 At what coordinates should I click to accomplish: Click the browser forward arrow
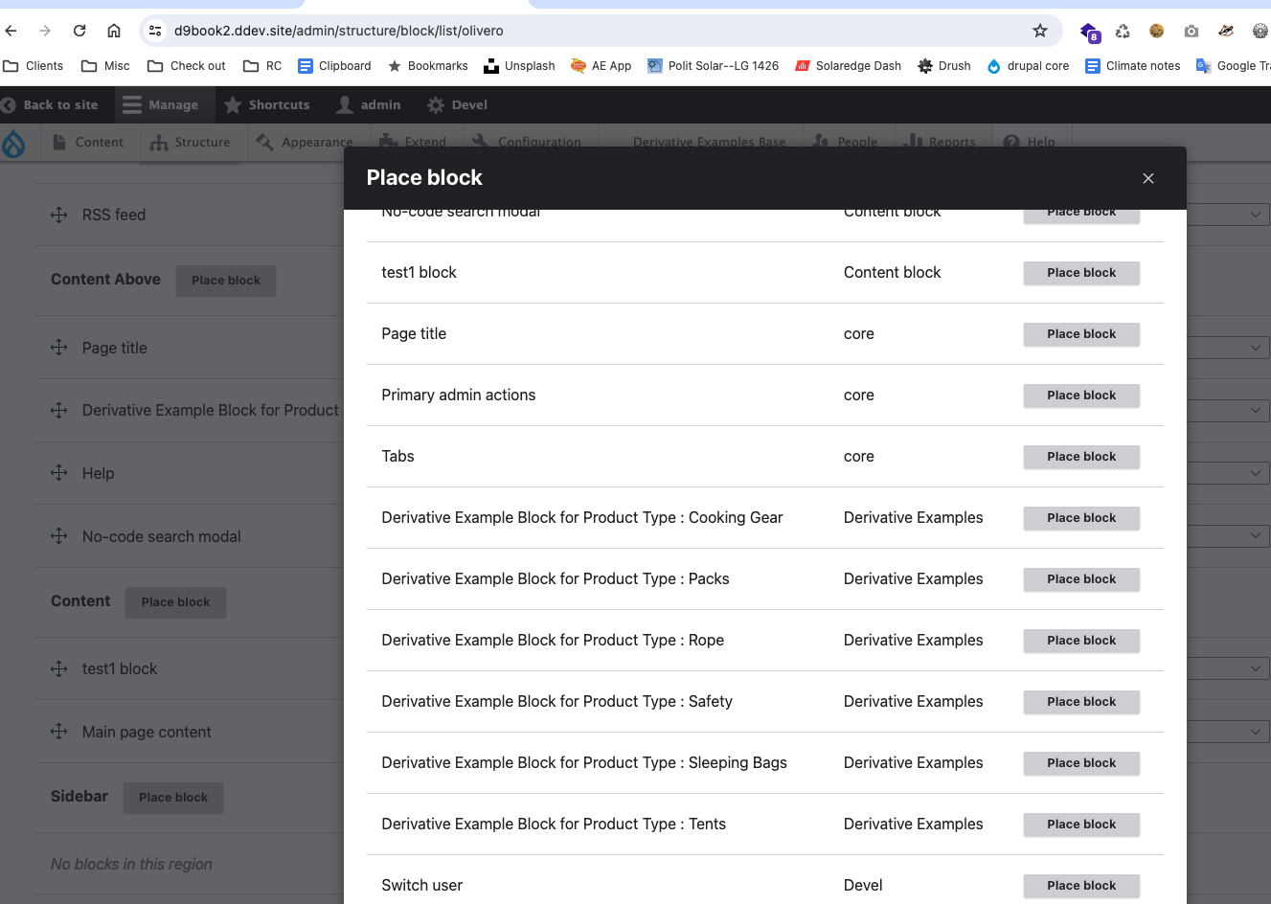tap(45, 31)
